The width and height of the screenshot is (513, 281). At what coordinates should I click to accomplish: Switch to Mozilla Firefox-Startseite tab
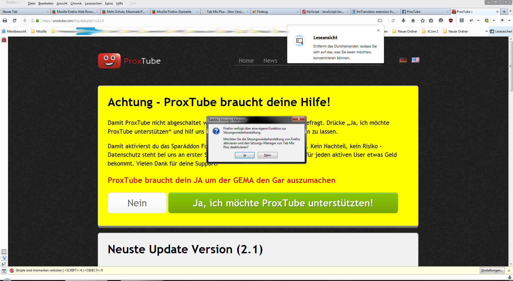point(175,12)
